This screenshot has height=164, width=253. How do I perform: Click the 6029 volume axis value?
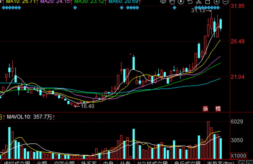coord(237,122)
